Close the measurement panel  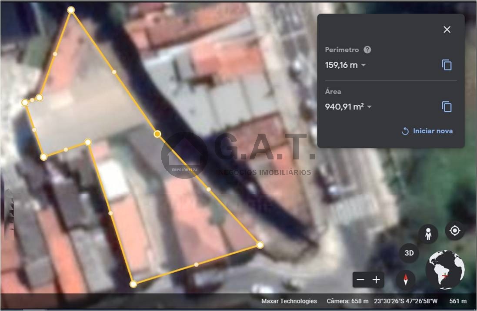point(447,30)
